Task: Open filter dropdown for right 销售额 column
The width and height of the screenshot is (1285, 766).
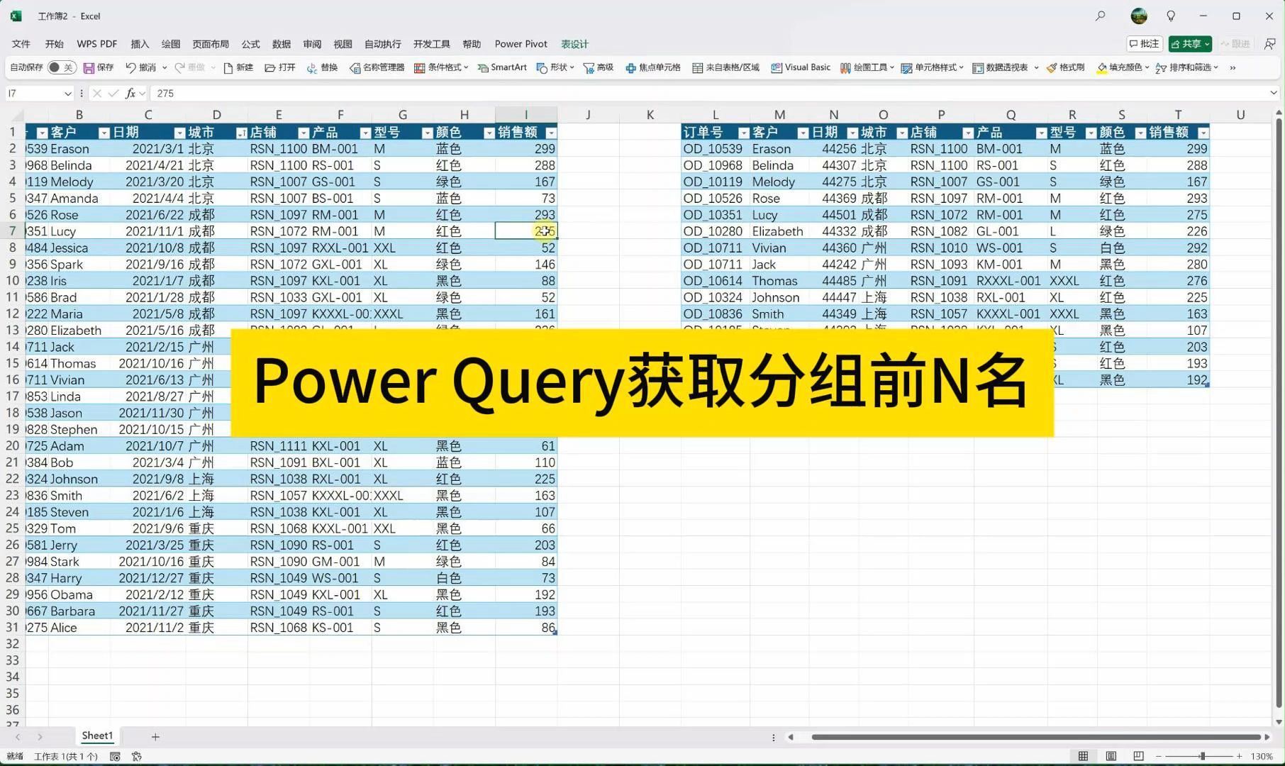Action: 1203,133
